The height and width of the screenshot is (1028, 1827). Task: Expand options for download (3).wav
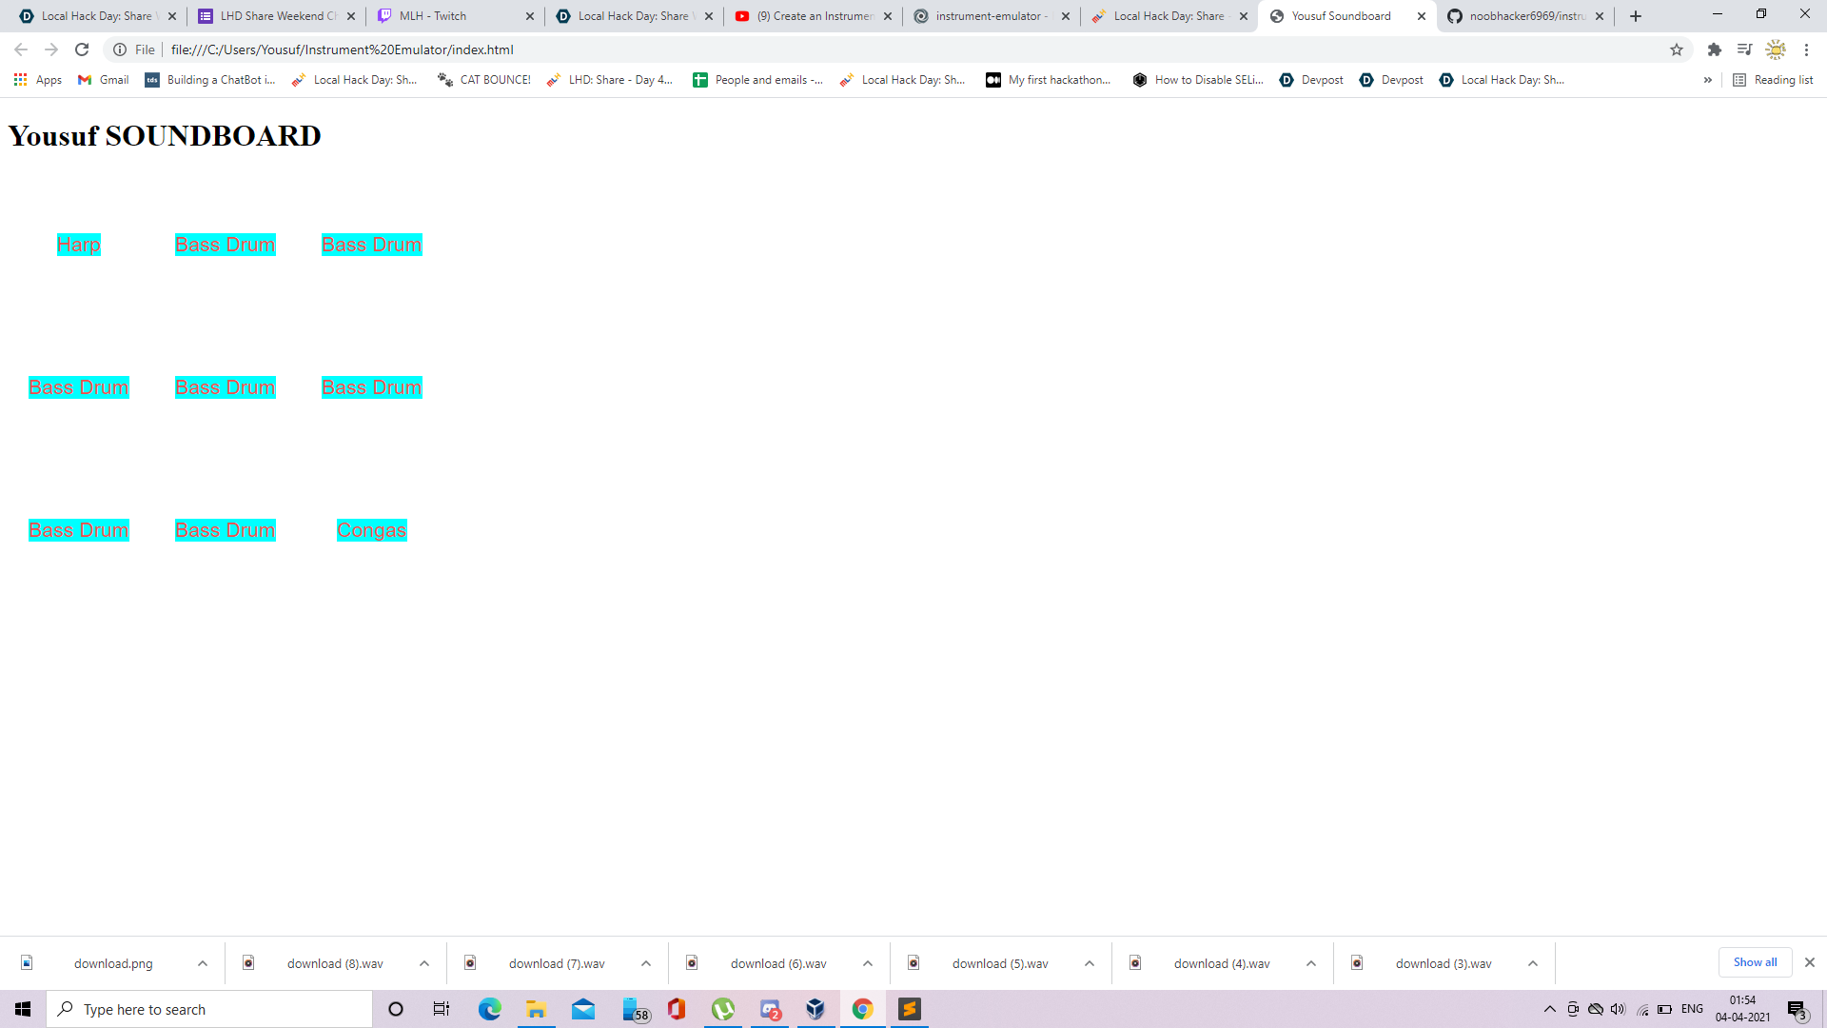tap(1533, 963)
